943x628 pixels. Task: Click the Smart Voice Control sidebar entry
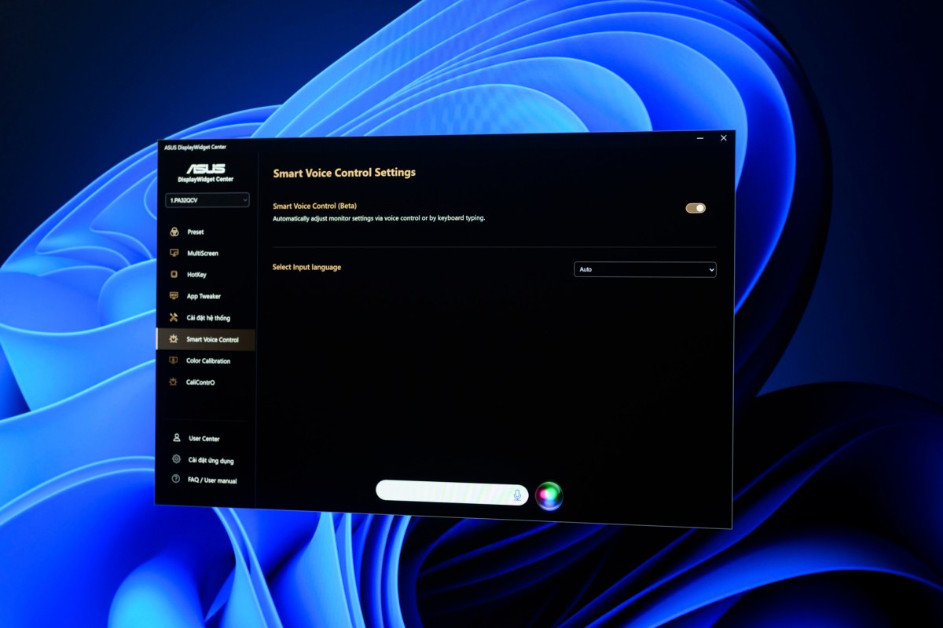[x=213, y=339]
